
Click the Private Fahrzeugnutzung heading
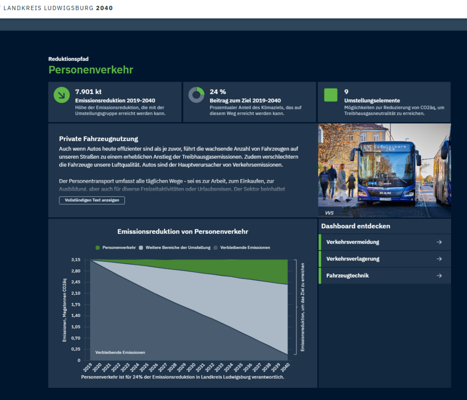98,138
